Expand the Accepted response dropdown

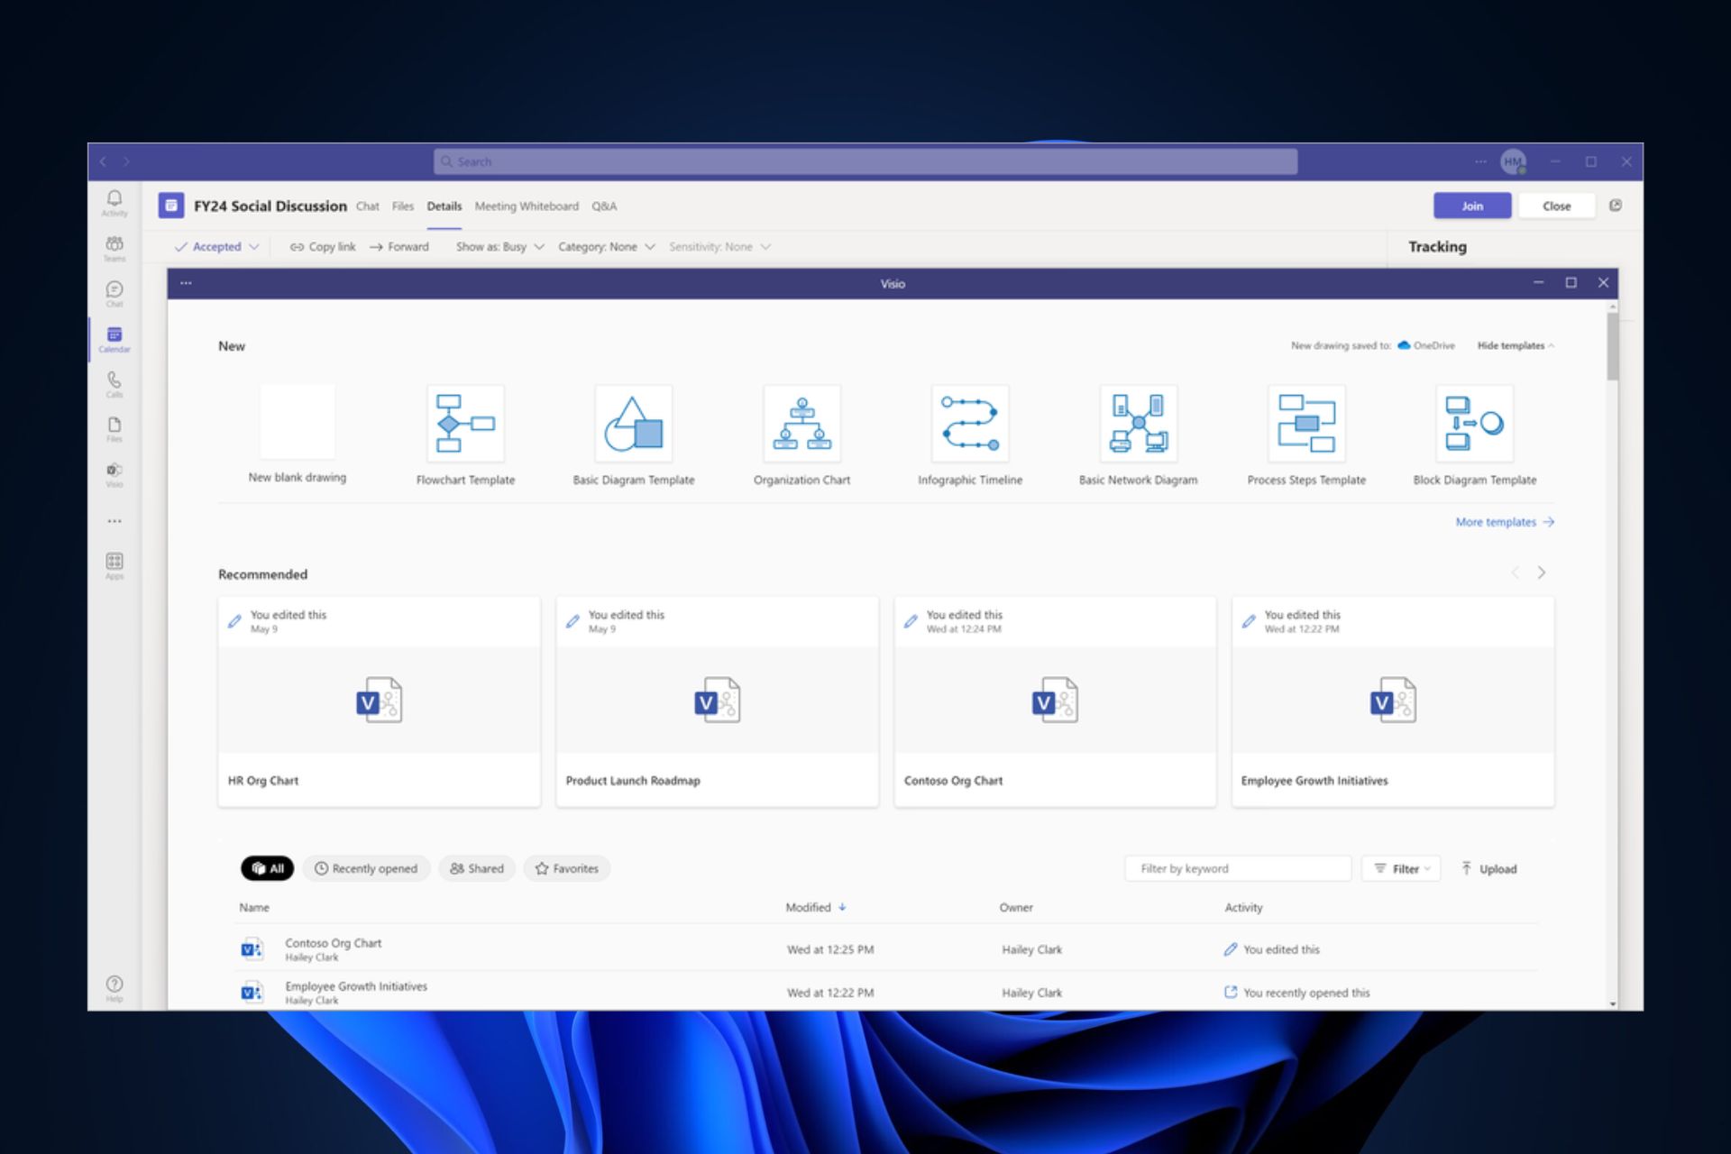pyautogui.click(x=216, y=247)
